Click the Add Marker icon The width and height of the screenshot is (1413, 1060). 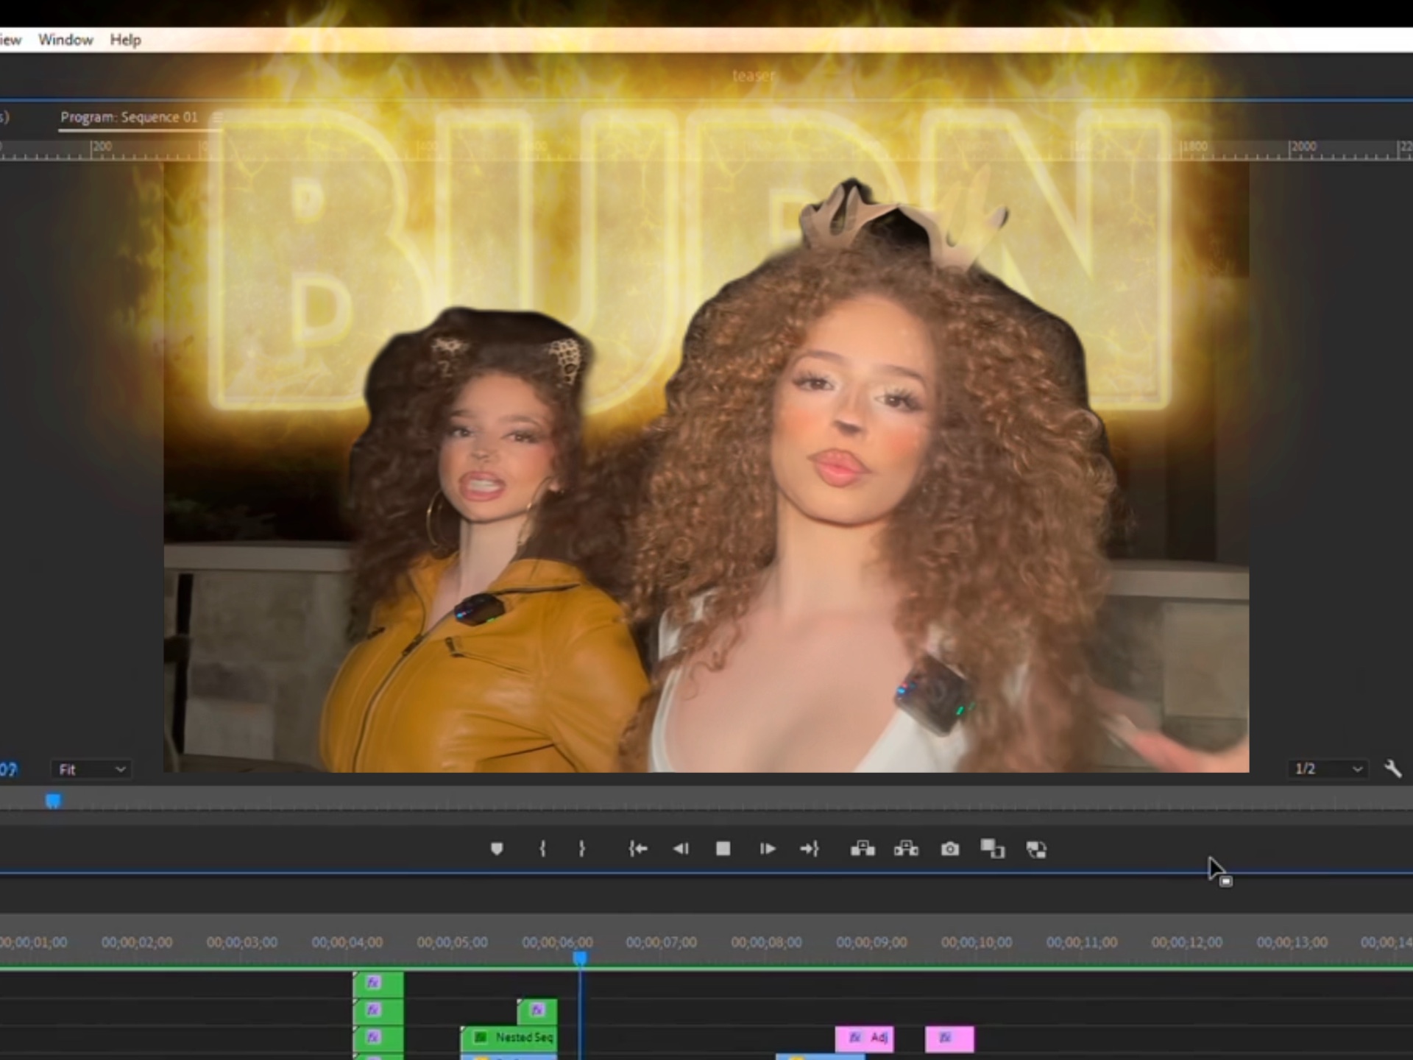pyautogui.click(x=497, y=849)
